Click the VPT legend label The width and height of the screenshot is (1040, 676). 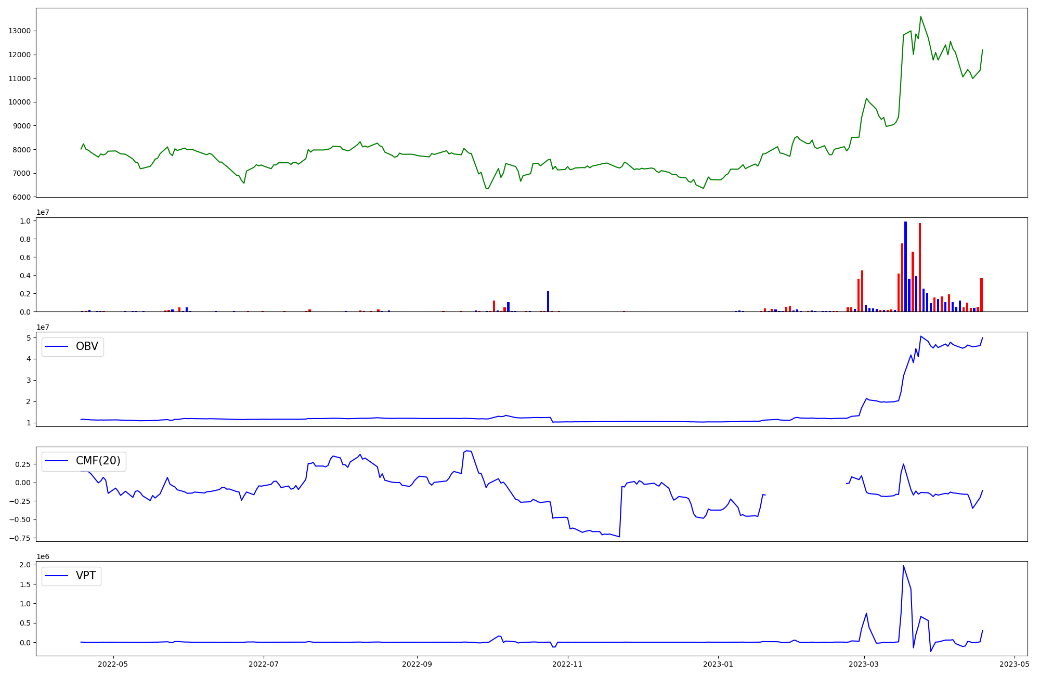click(x=86, y=576)
